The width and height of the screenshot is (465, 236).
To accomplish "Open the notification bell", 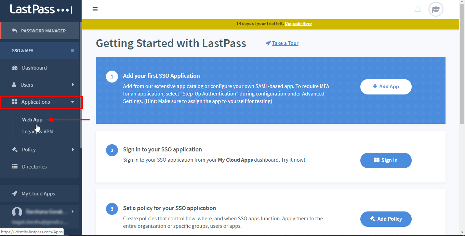I will 417,9.
